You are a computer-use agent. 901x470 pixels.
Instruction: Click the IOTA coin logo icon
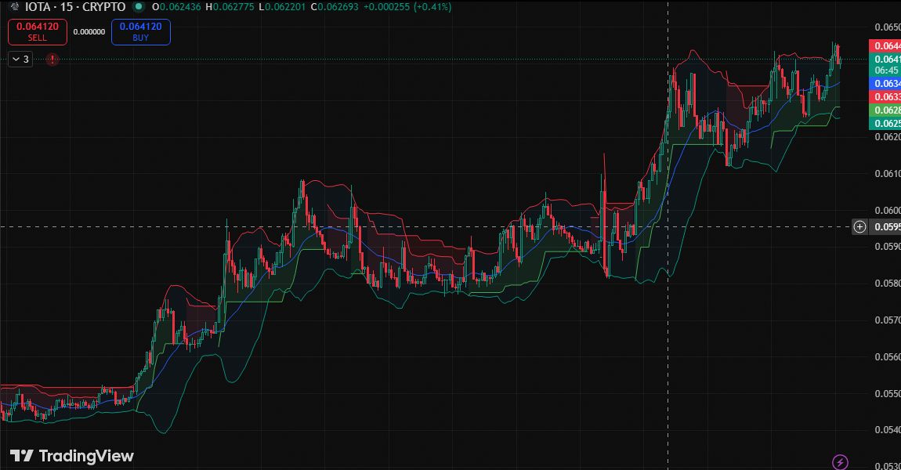[13, 7]
